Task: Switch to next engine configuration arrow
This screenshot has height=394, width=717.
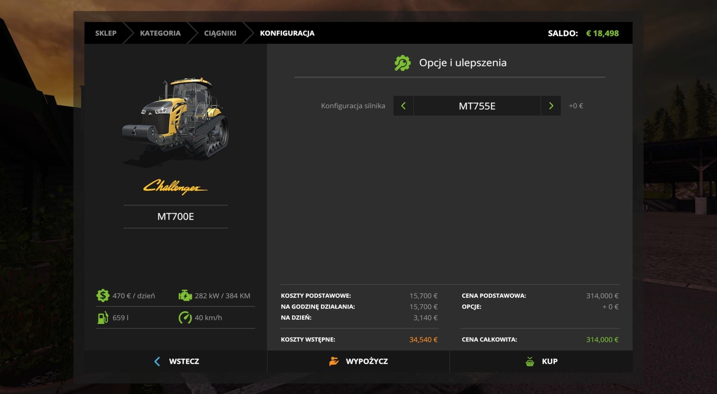Action: 551,106
